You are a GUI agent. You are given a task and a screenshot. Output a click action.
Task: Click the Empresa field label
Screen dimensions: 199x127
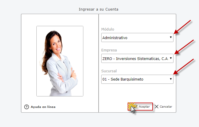109,50
